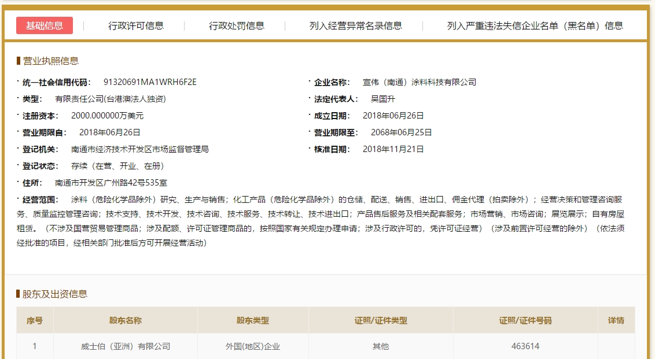The height and width of the screenshot is (359, 655).
Task: Click the address 南通市开发区广州路42号535室
Action: point(111,183)
